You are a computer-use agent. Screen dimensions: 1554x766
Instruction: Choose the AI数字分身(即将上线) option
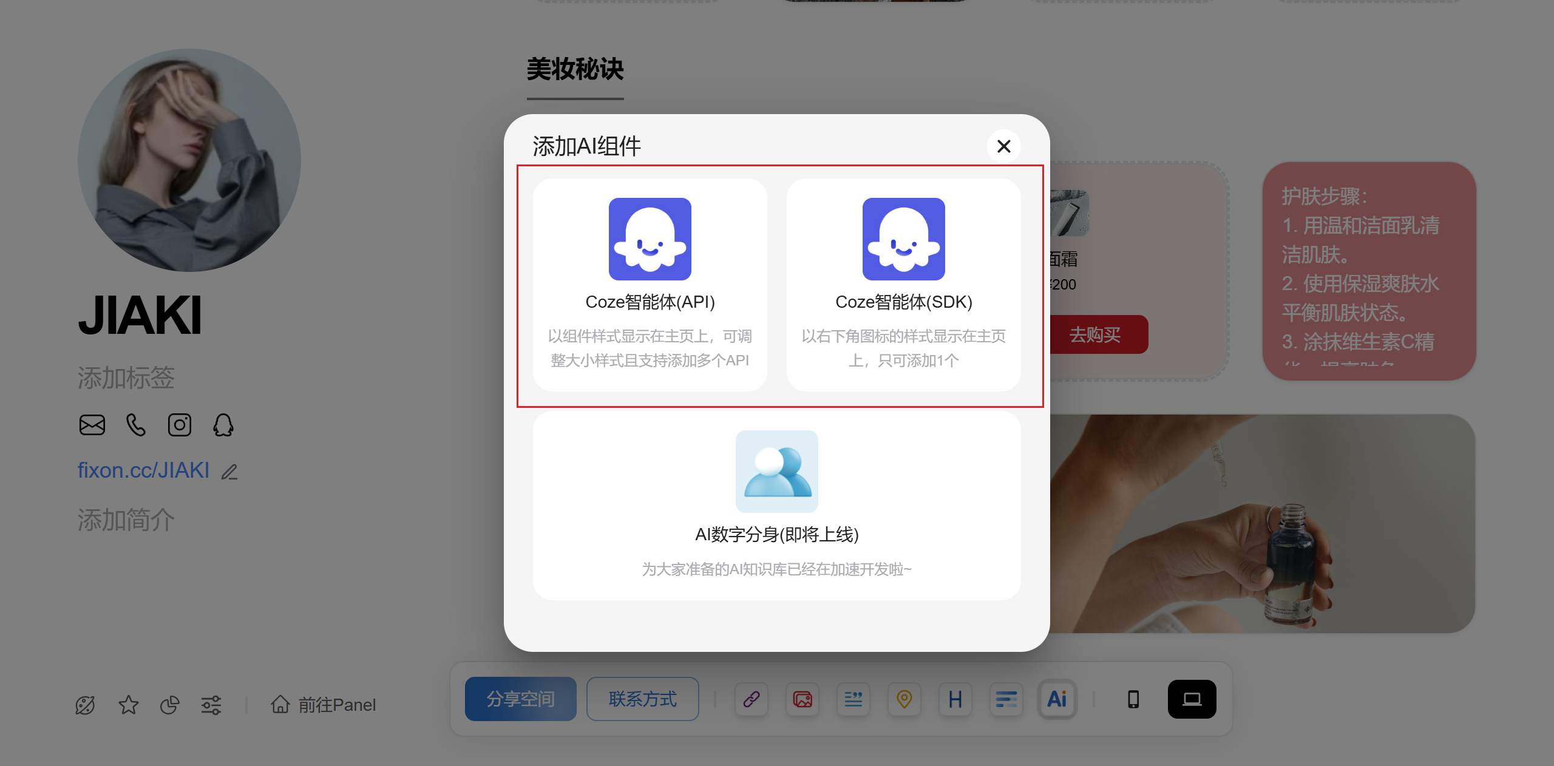pos(777,506)
